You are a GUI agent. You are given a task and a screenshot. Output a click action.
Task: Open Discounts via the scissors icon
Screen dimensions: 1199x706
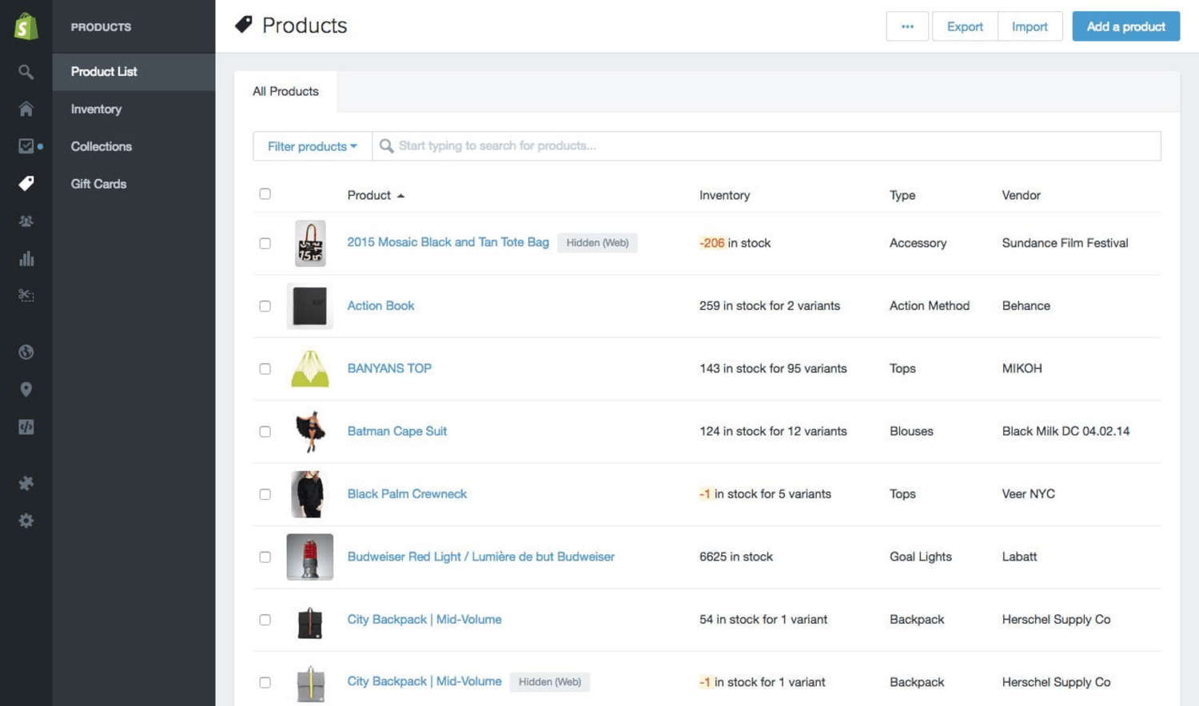tap(26, 295)
